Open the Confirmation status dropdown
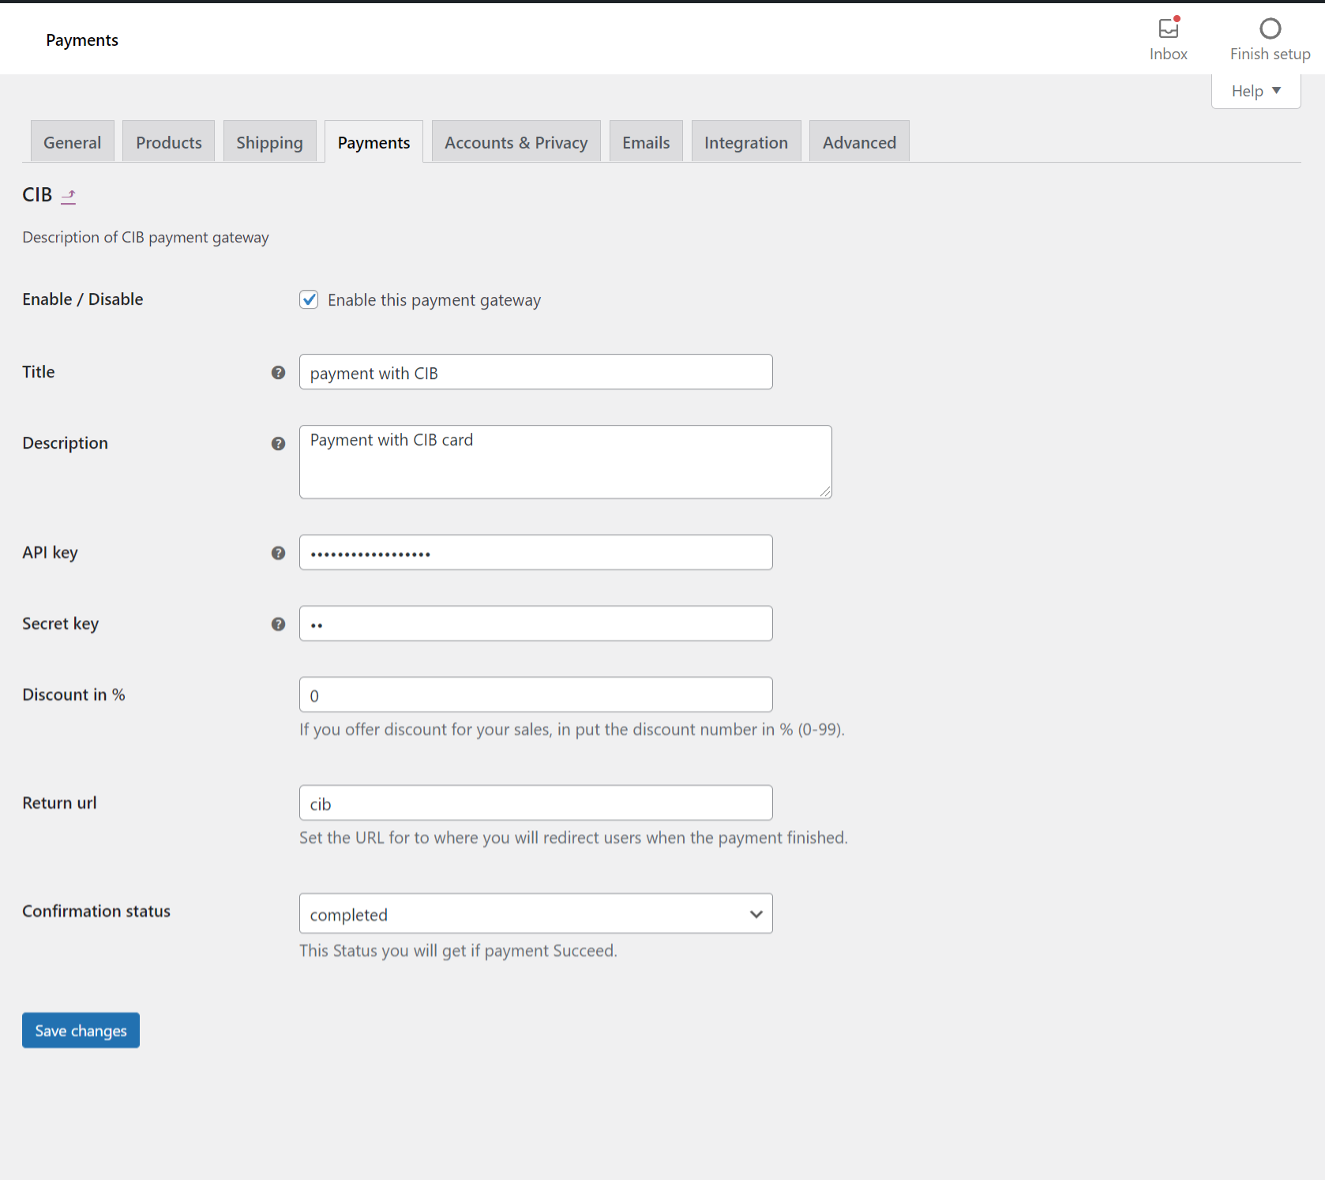Viewport: 1325px width, 1180px height. coord(535,914)
